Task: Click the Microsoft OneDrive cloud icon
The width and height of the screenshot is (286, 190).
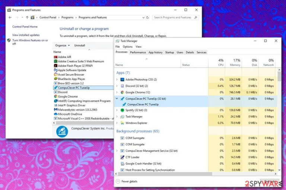Action: pyautogui.click(x=55, y=114)
